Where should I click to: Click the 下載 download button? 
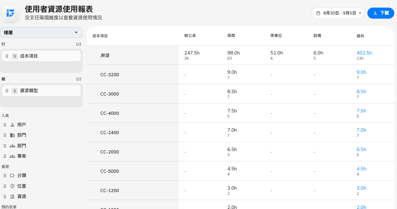[x=380, y=13]
